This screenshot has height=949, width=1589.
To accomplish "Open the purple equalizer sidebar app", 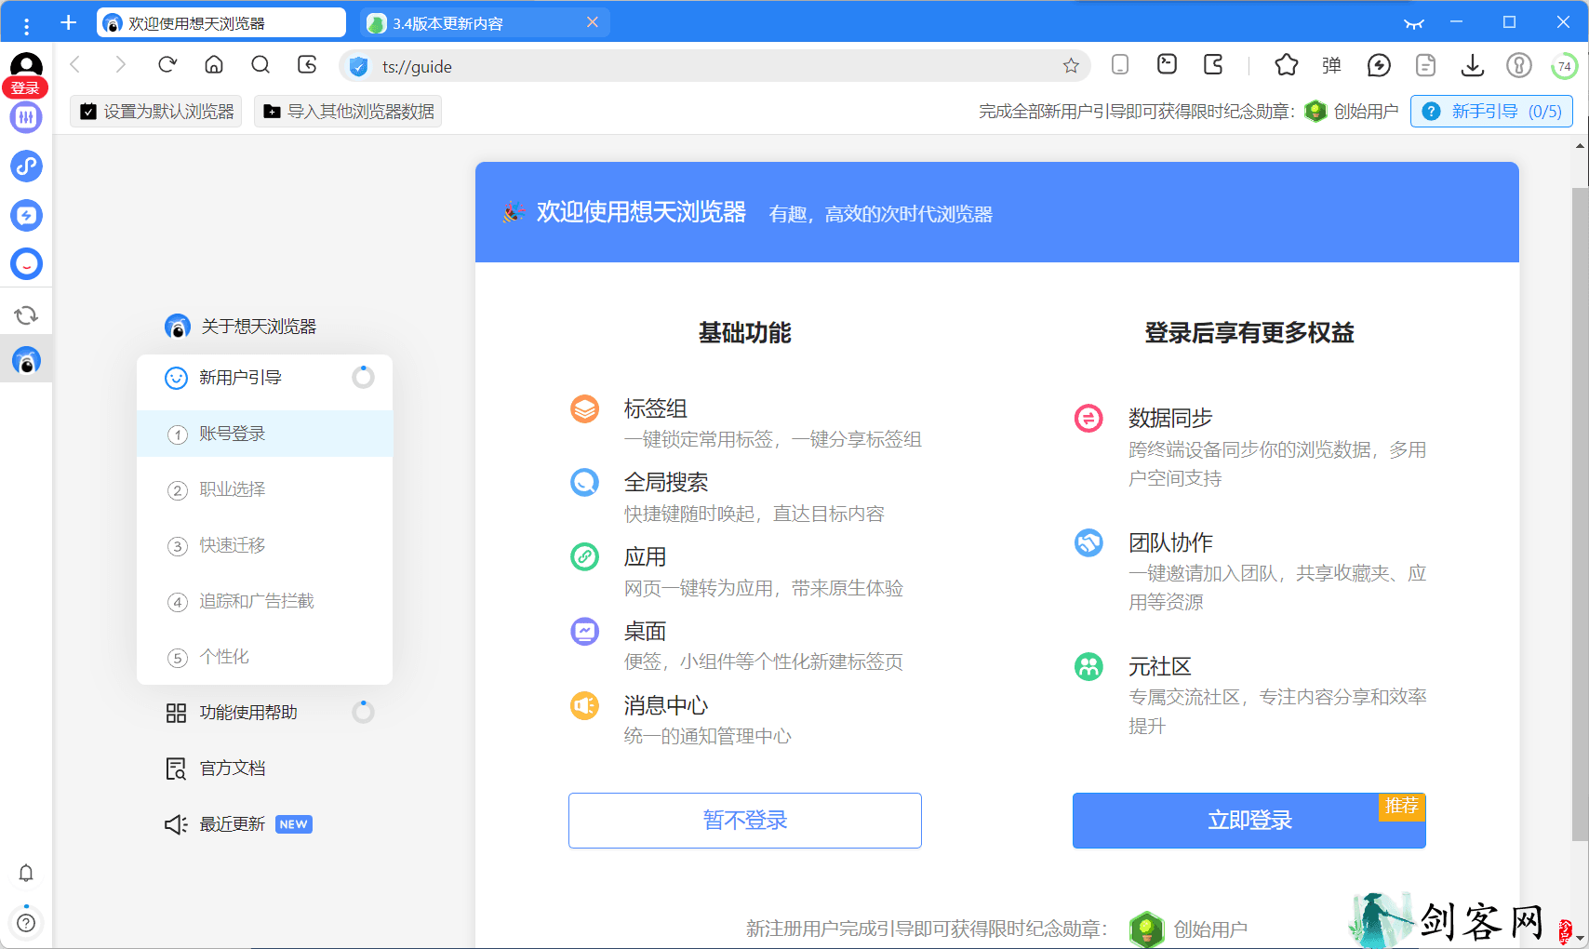I will point(26,117).
